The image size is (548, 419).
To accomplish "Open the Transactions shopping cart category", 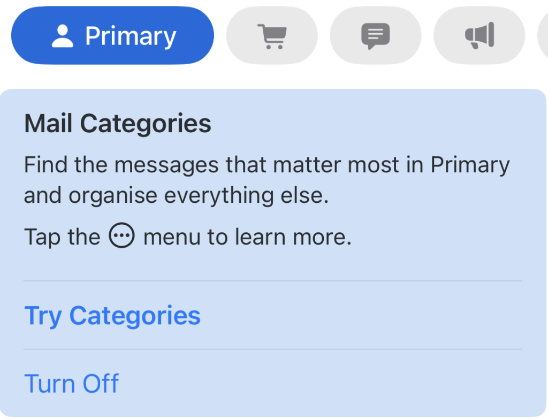I will [271, 36].
